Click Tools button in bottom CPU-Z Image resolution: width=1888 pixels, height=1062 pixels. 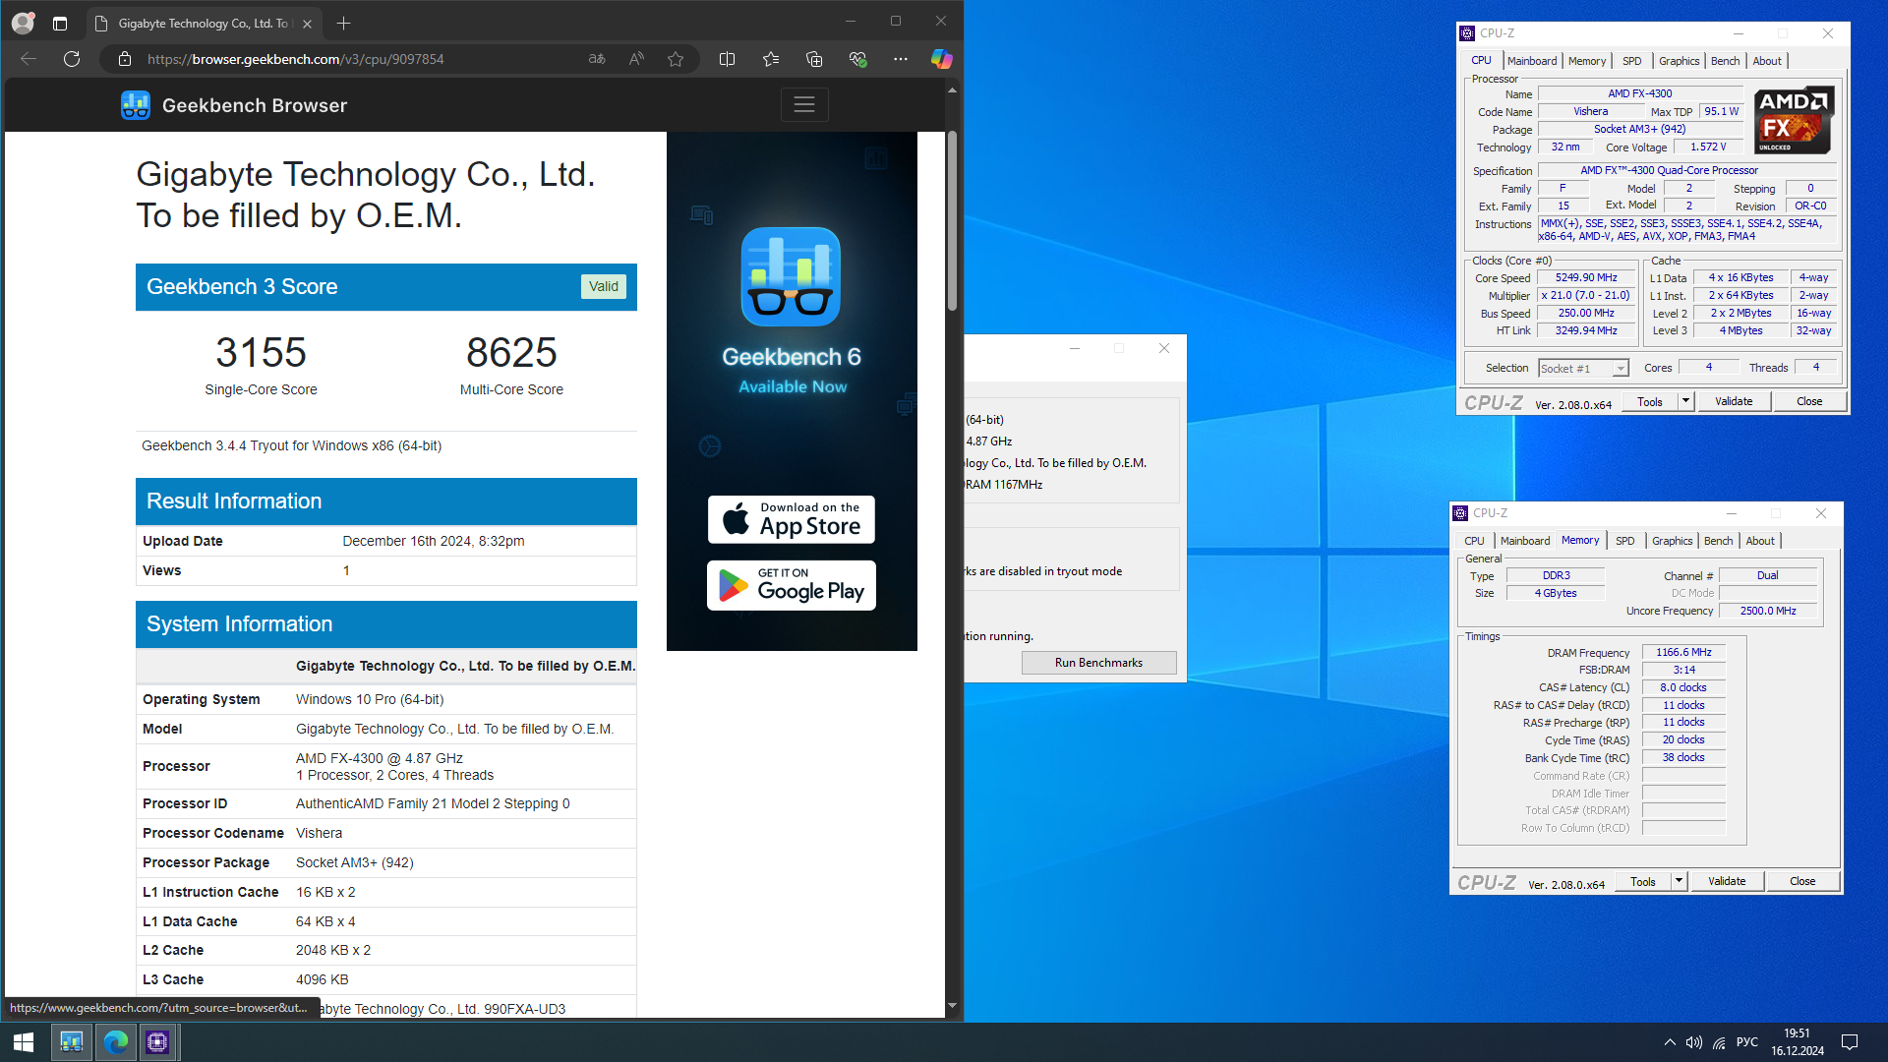coord(1643,882)
